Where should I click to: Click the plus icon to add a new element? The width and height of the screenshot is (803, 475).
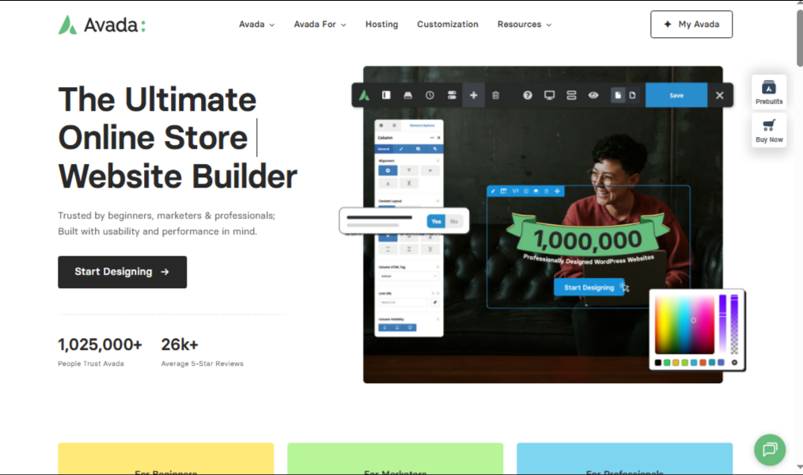click(x=473, y=95)
